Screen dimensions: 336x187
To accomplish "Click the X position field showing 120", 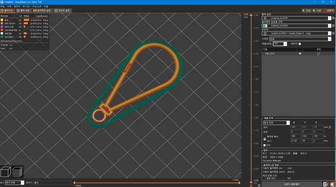I will click(x=295, y=127).
